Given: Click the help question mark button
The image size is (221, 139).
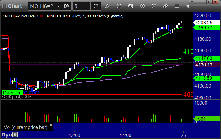Looking at the screenshot, I should point(192,2).
